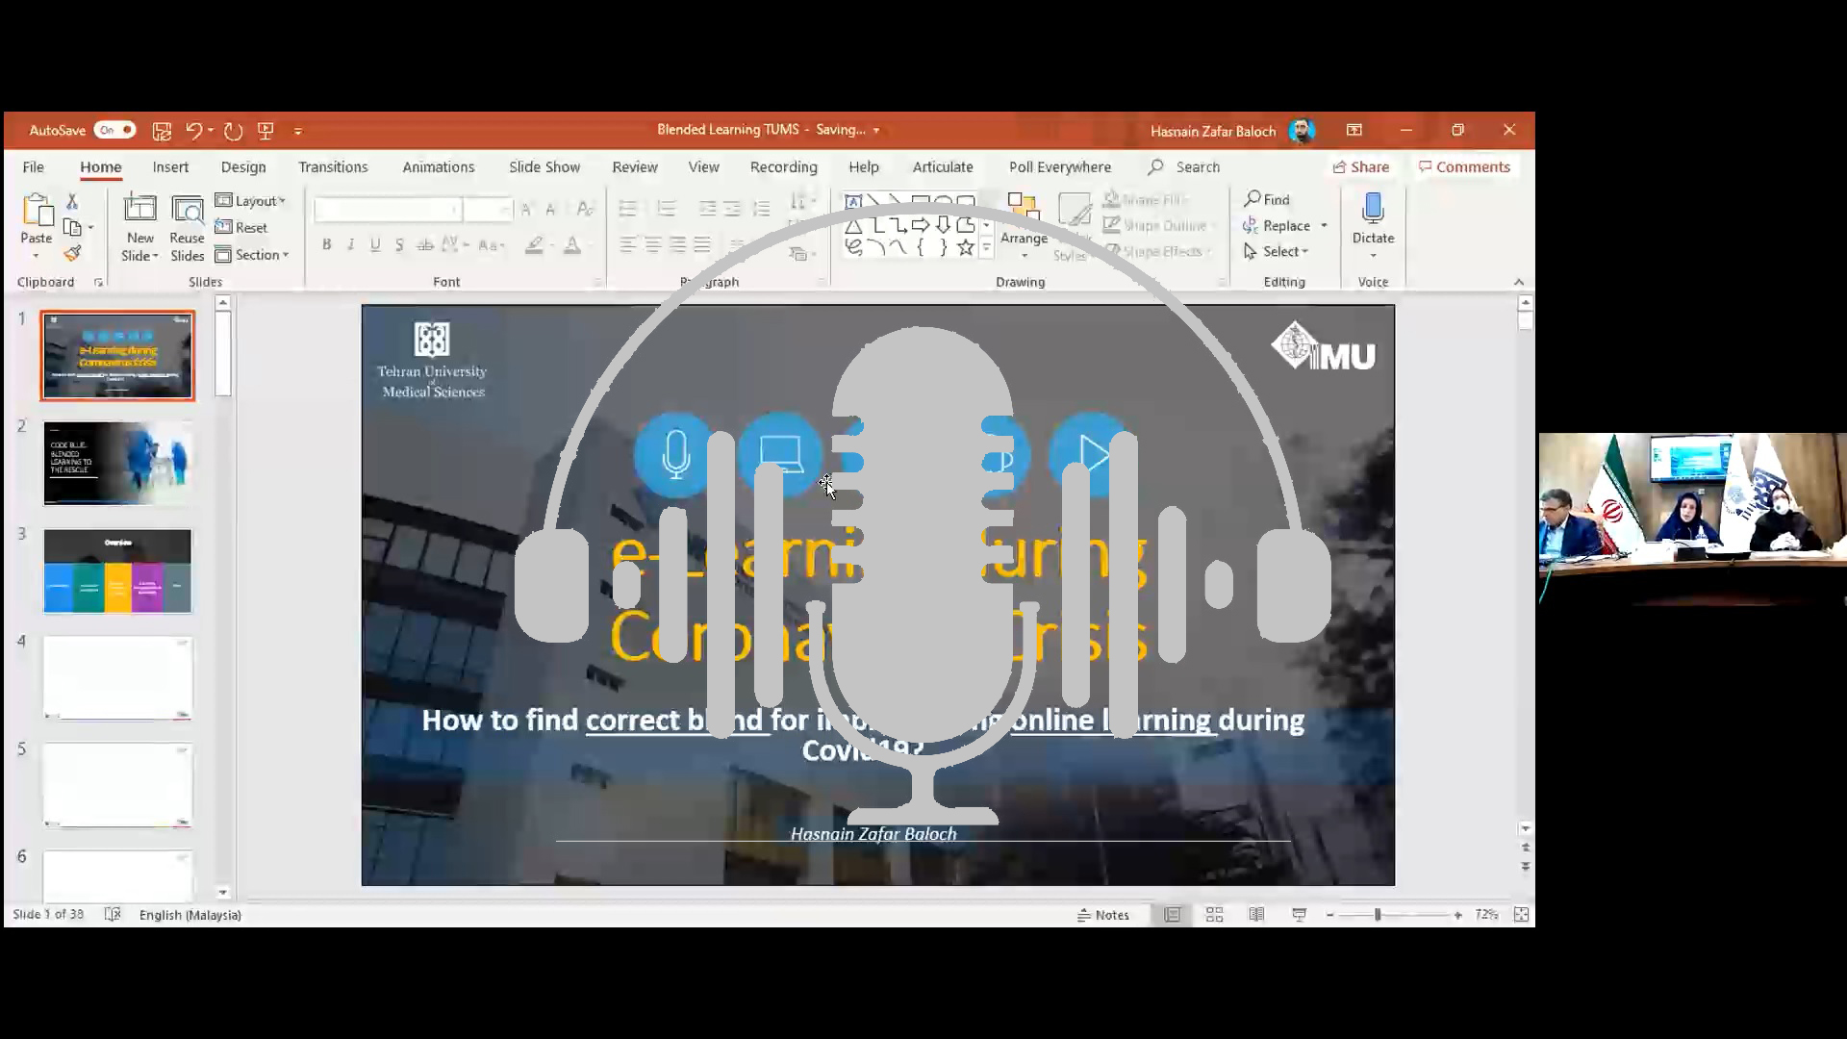Image resolution: width=1847 pixels, height=1039 pixels.
Task: Click the Undo arrow icon
Action: (193, 131)
